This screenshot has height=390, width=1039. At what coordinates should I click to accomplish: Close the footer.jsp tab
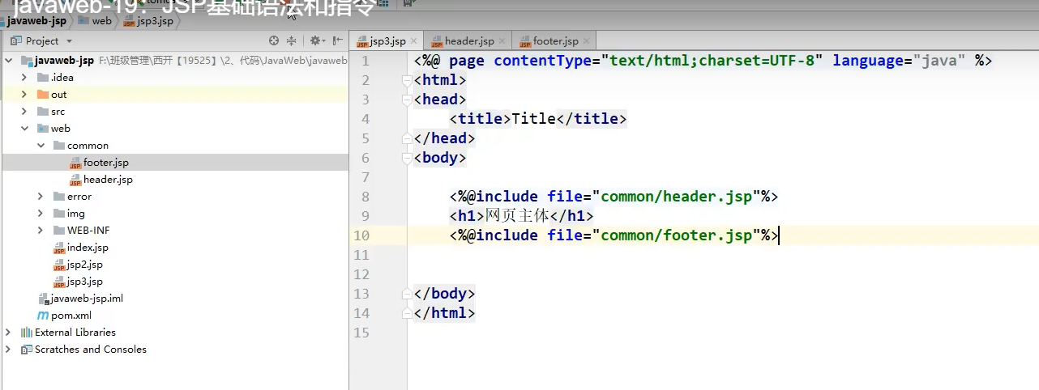(587, 41)
